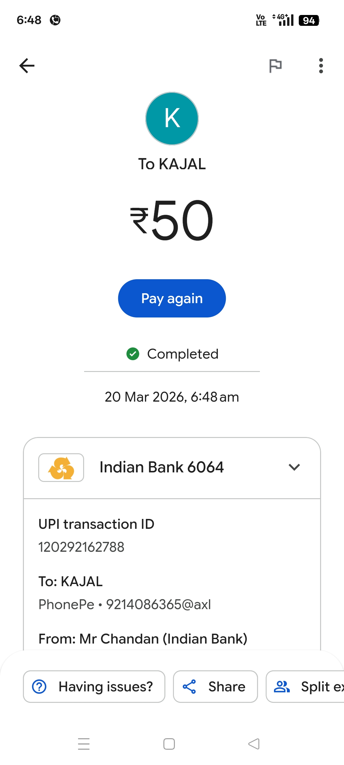The height and width of the screenshot is (765, 344).
Task: Tap the share network icon
Action: pos(189,687)
